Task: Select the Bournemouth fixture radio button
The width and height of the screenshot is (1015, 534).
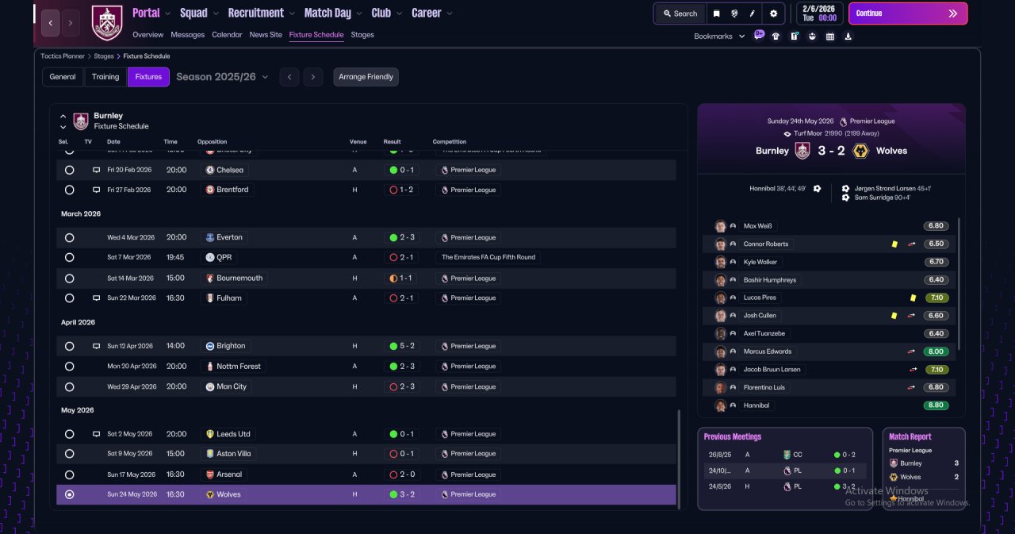Action: pyautogui.click(x=70, y=279)
